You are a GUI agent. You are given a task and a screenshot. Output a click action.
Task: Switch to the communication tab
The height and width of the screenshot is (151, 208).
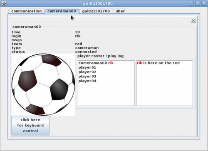click(x=26, y=11)
